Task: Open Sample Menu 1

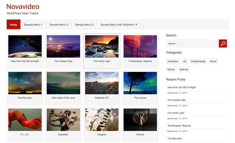Action: point(33,24)
